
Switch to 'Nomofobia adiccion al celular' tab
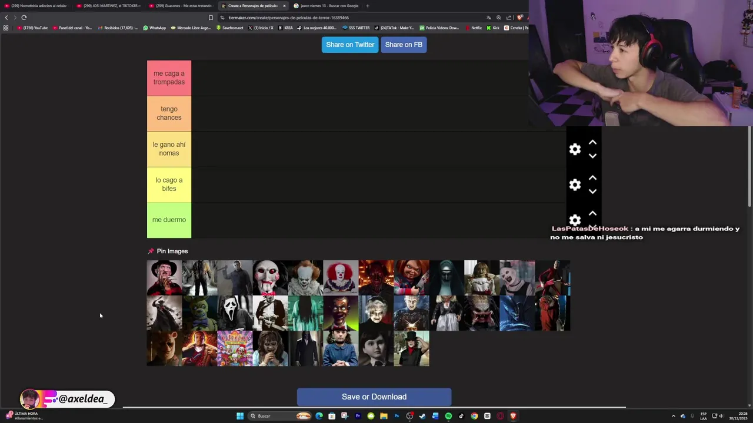pyautogui.click(x=36, y=6)
